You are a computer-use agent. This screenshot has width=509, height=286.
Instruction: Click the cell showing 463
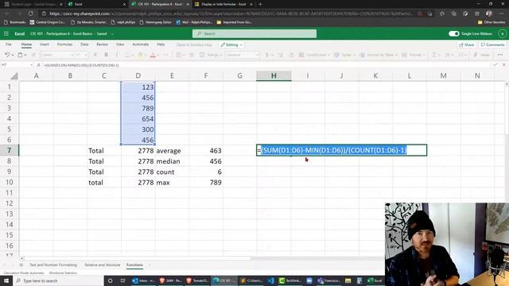point(206,150)
